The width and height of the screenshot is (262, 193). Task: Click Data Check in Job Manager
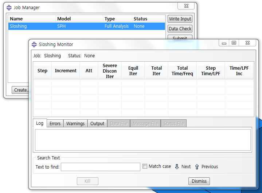coord(180,29)
